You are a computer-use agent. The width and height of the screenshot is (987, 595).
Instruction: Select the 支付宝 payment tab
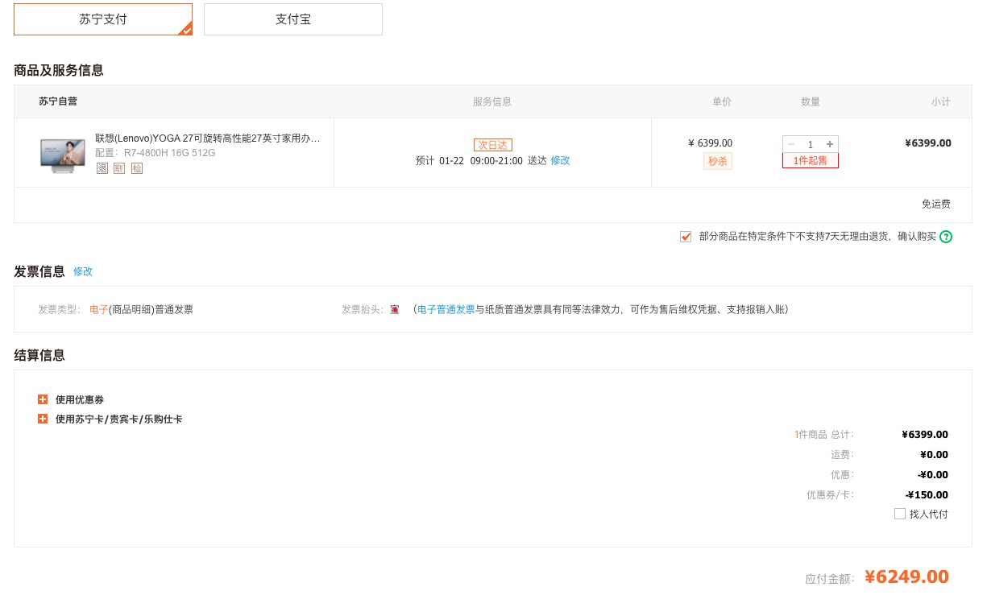(293, 19)
